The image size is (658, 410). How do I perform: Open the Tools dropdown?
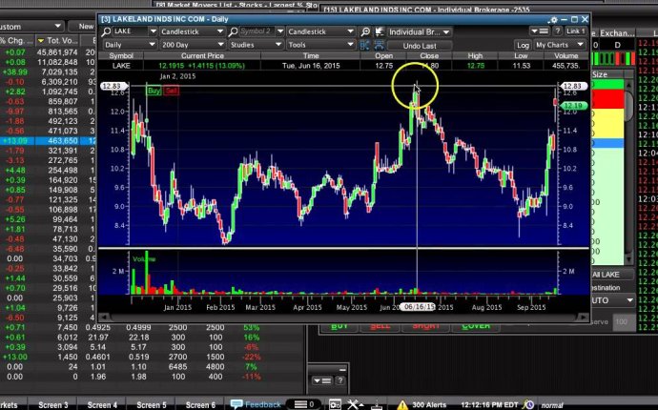tap(321, 45)
